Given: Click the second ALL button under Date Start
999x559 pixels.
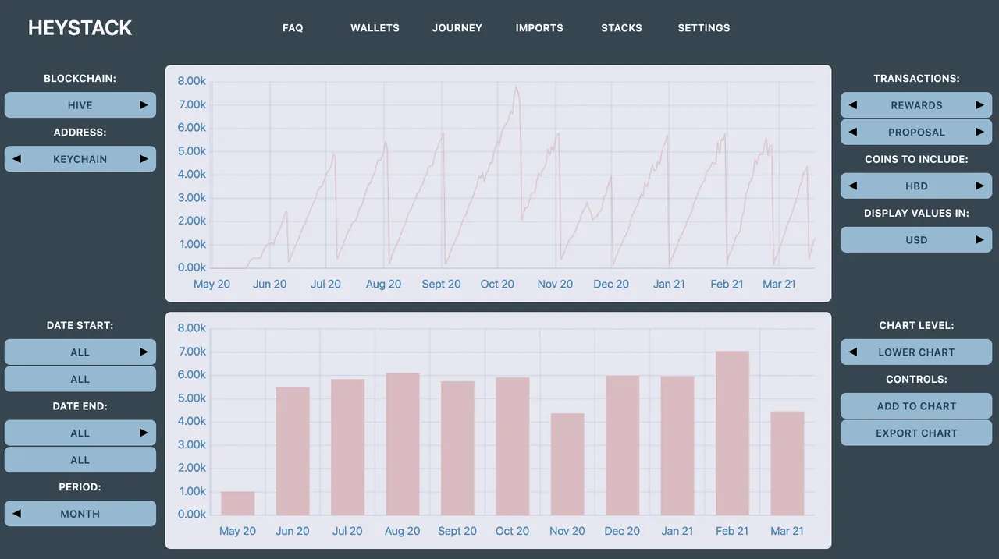Looking at the screenshot, I should [x=80, y=379].
